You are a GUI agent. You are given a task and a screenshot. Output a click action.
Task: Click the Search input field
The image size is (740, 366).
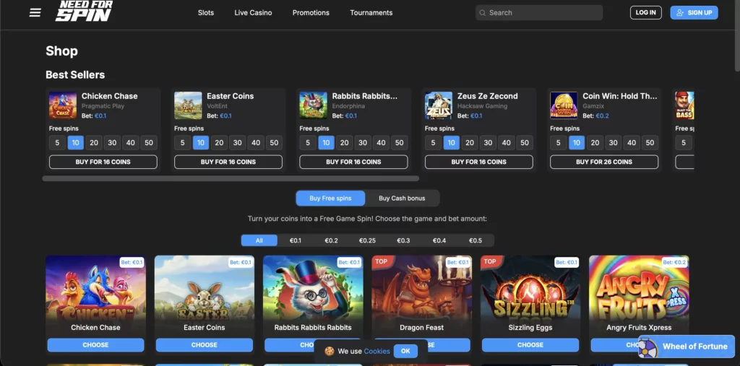(539, 13)
